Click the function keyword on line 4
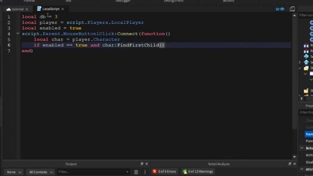This screenshot has height=176, width=313. [153, 34]
